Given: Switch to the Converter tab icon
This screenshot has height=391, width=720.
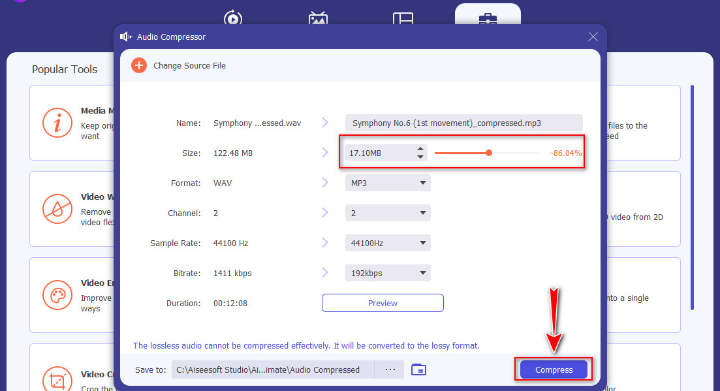Looking at the screenshot, I should 233,19.
